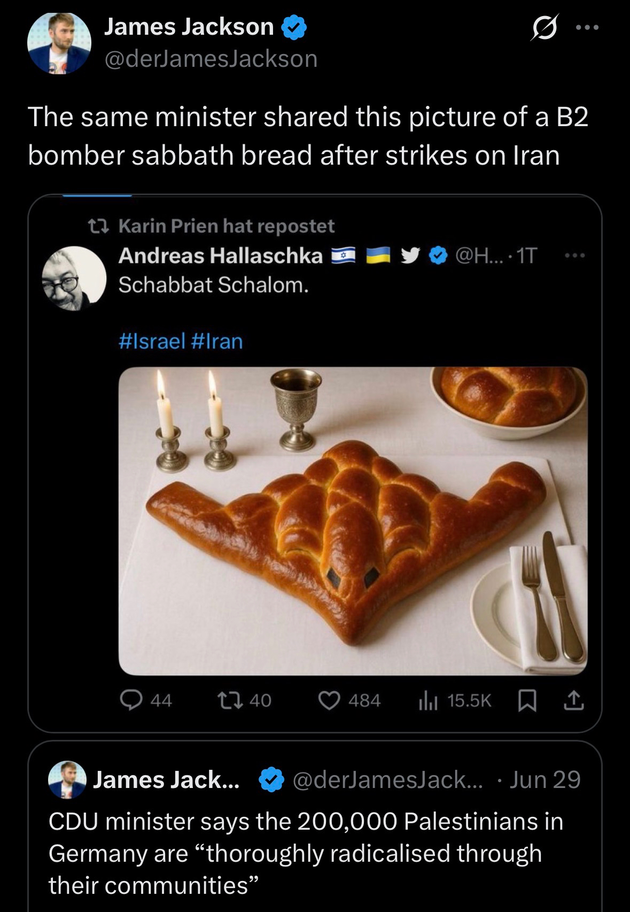Bookmark the Schabbat Schalom post

(528, 700)
